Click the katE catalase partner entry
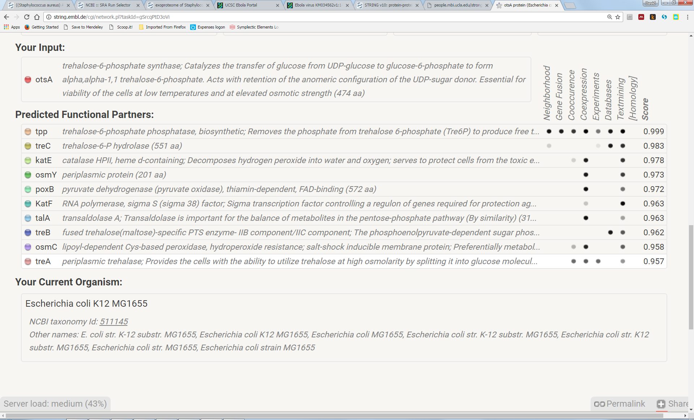Screen dimensions: 694x420 point(43,160)
